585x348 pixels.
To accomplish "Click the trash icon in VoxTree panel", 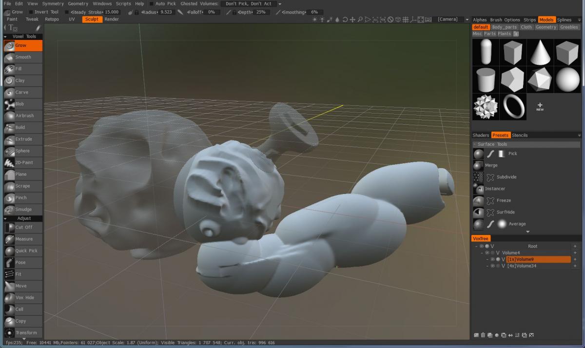I will tap(483, 335).
